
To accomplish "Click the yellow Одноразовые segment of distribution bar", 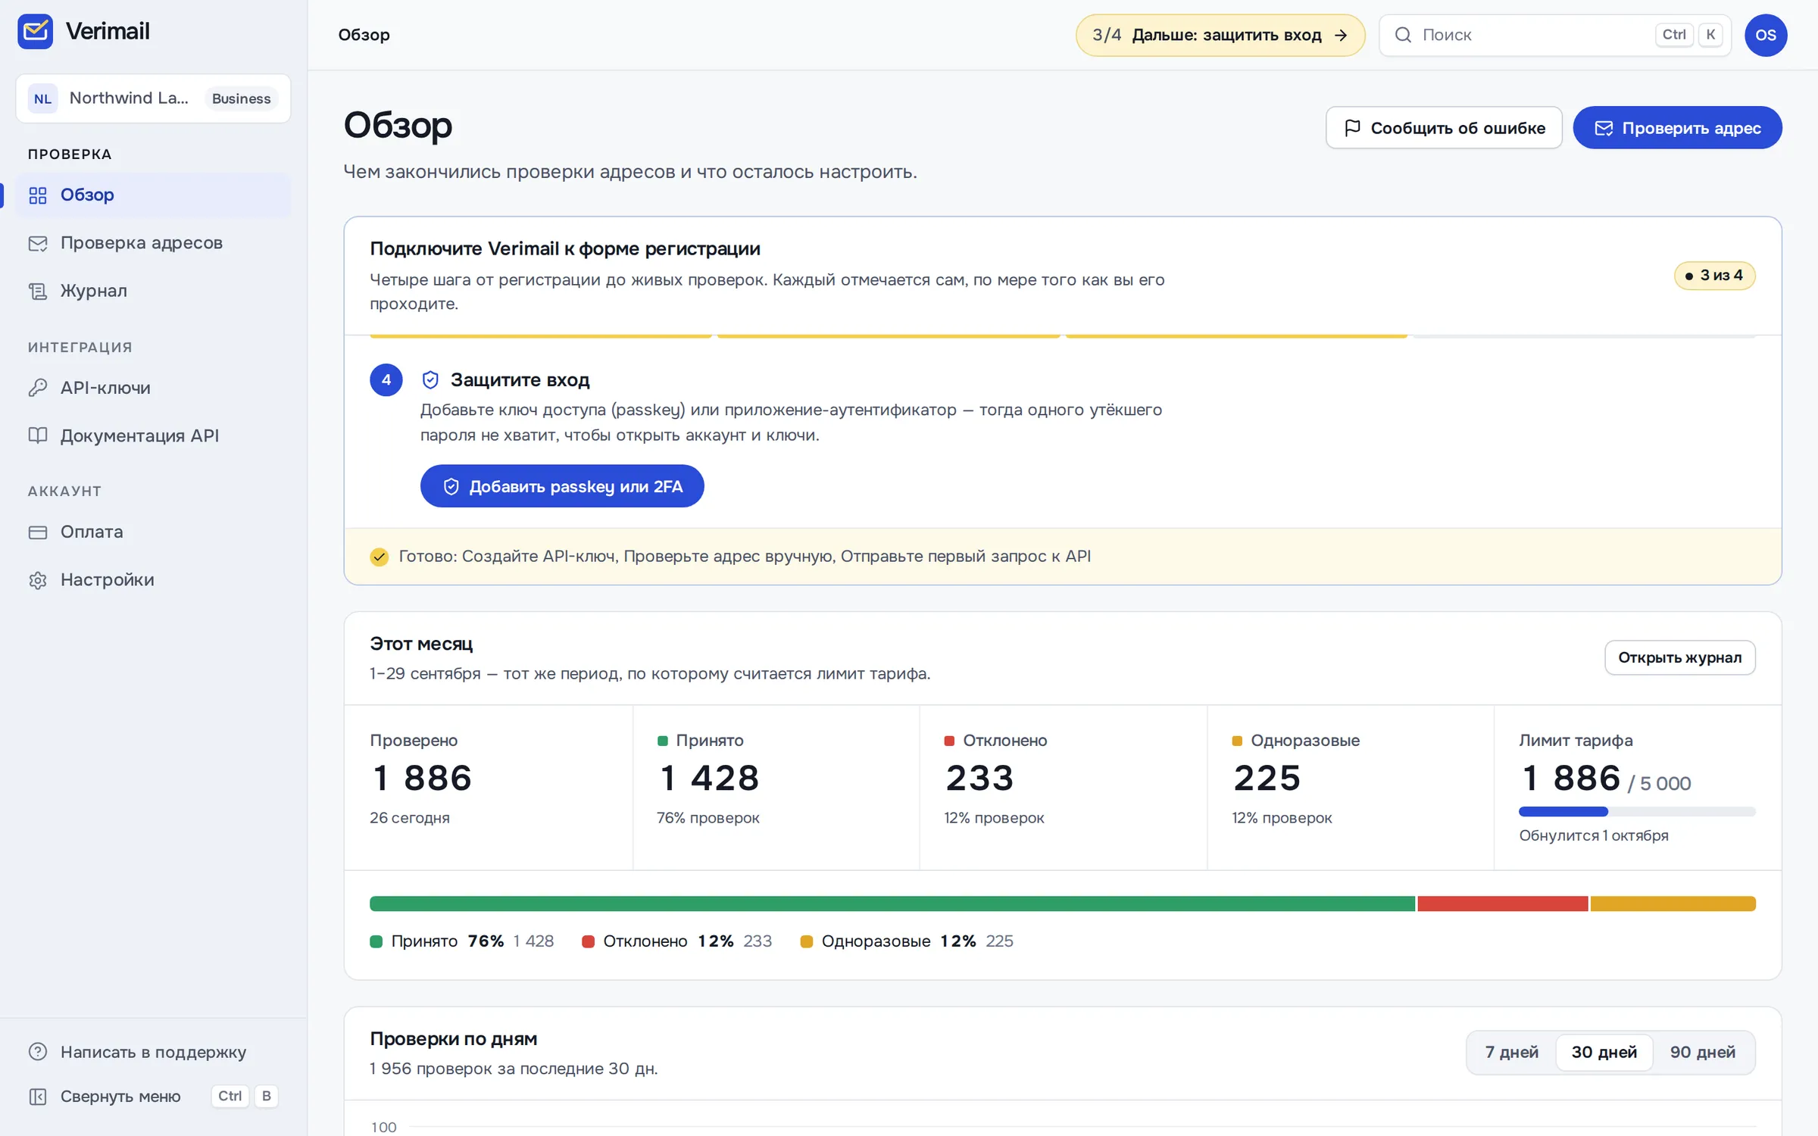I will click(x=1673, y=903).
